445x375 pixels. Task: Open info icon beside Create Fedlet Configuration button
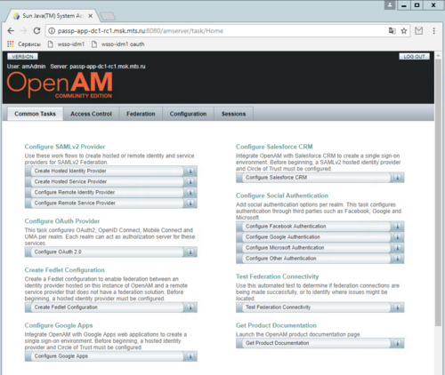click(x=190, y=307)
